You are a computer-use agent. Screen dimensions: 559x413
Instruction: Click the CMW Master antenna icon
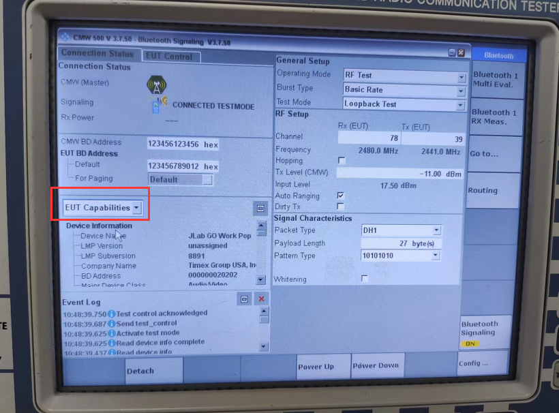pyautogui.click(x=157, y=85)
